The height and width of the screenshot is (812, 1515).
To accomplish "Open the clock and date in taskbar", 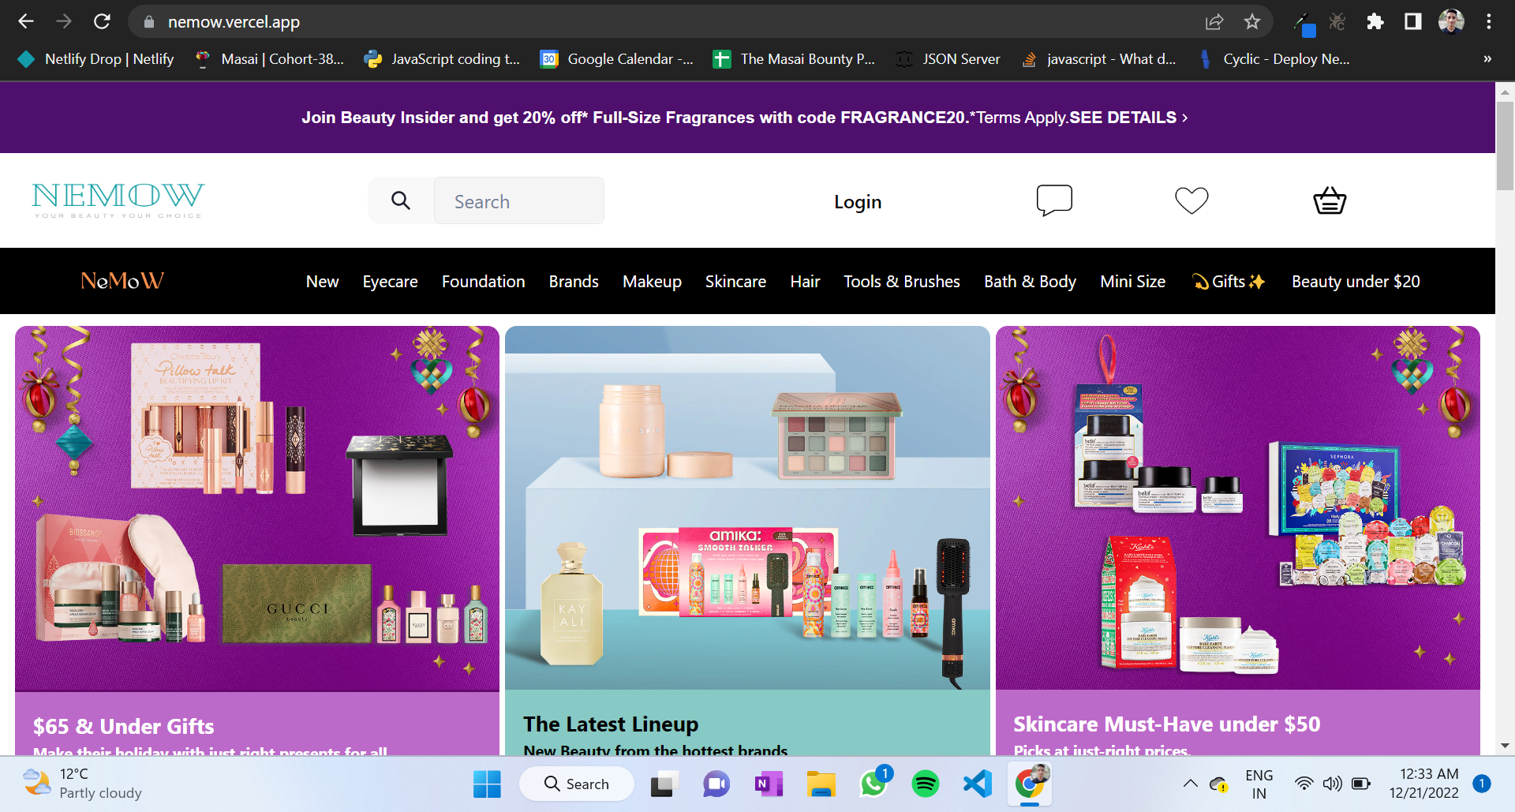I will tap(1424, 784).
